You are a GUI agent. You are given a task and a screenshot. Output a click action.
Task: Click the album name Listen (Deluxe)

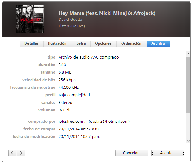pyautogui.click(x=72, y=26)
